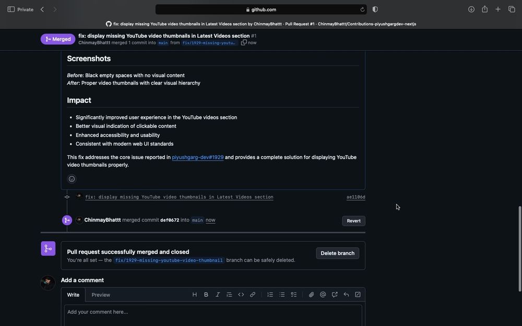Viewport: 522px width, 326px height.
Task: Reference an issue or pull request
Action: pos(335,294)
